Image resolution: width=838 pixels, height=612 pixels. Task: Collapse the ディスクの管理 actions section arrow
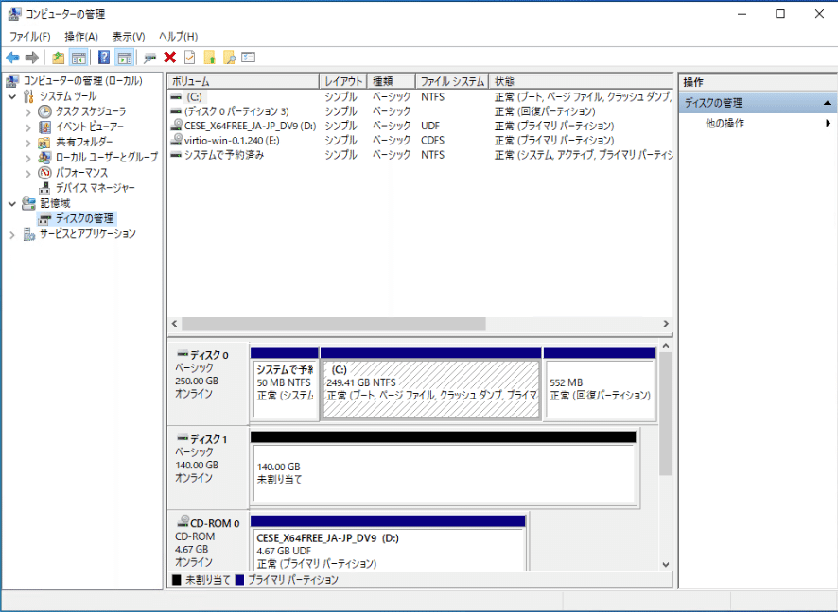(828, 103)
